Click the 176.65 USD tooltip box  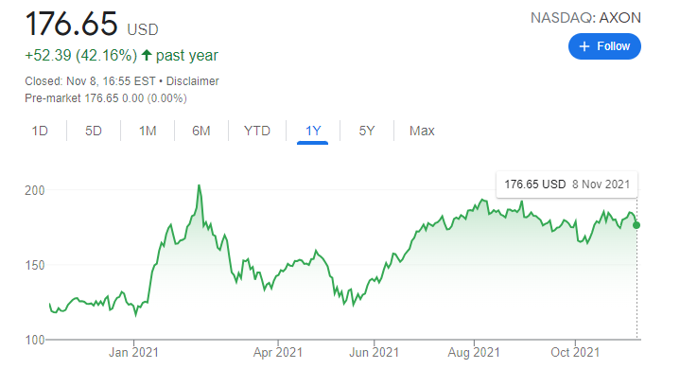click(x=567, y=184)
